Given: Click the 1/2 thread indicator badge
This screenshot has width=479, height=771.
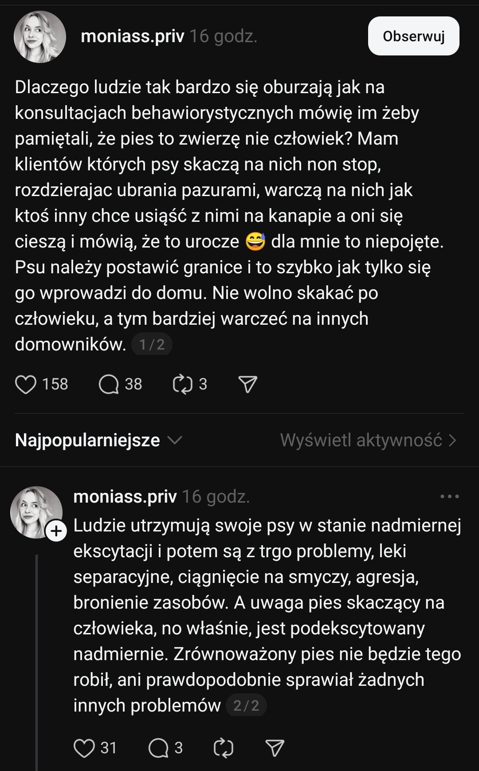Looking at the screenshot, I should (x=152, y=344).
